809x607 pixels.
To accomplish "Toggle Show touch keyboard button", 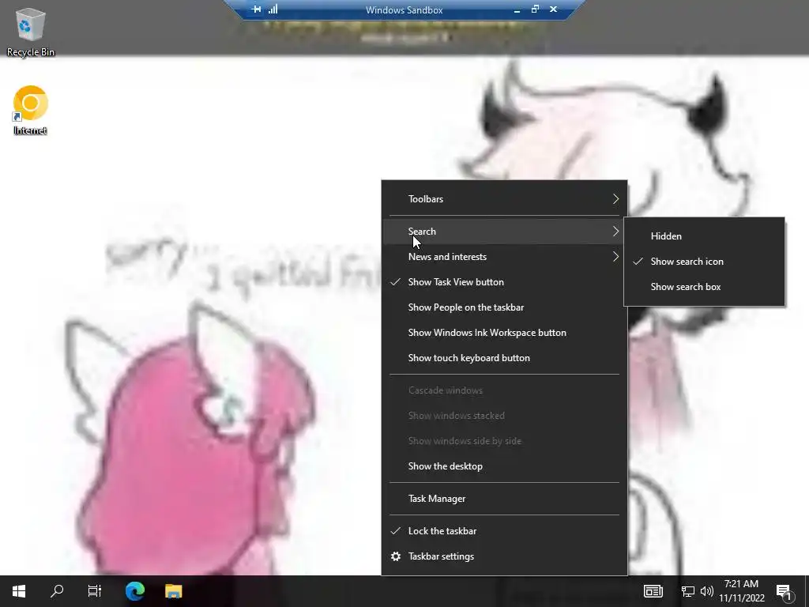I will tap(504, 358).
